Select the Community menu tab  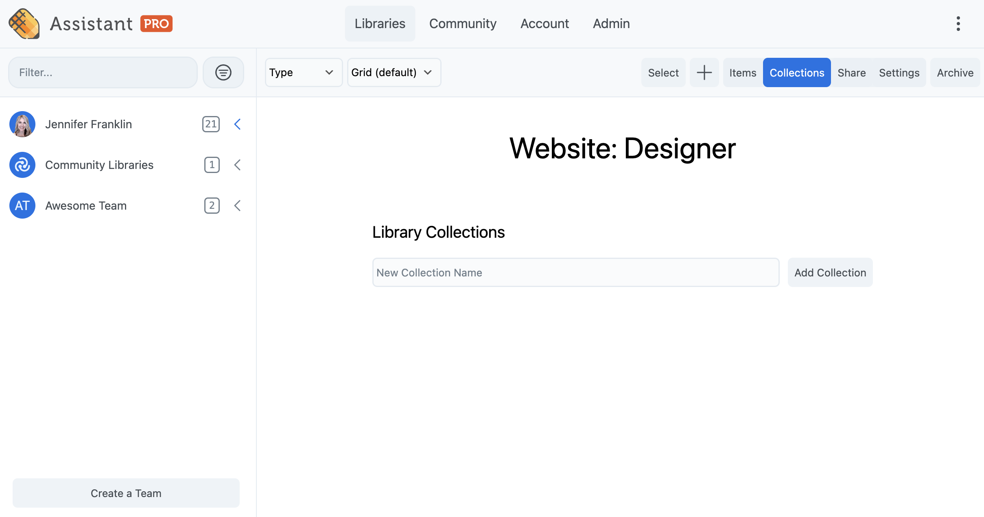tap(463, 24)
